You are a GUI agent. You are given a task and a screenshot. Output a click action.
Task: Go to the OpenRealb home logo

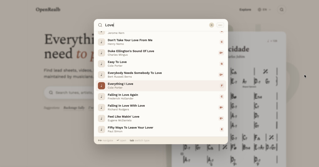click(x=48, y=10)
